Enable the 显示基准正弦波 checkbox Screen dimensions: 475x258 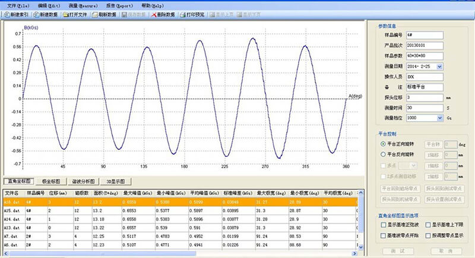(x=384, y=225)
